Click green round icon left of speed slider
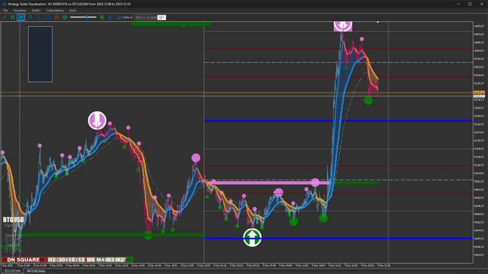488x274 pixels. click(65, 18)
